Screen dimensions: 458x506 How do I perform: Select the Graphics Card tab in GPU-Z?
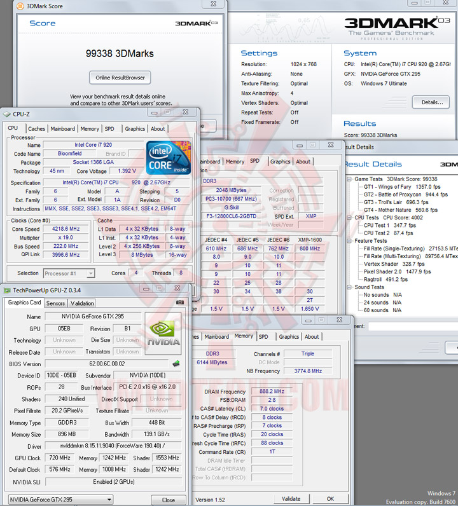click(24, 303)
